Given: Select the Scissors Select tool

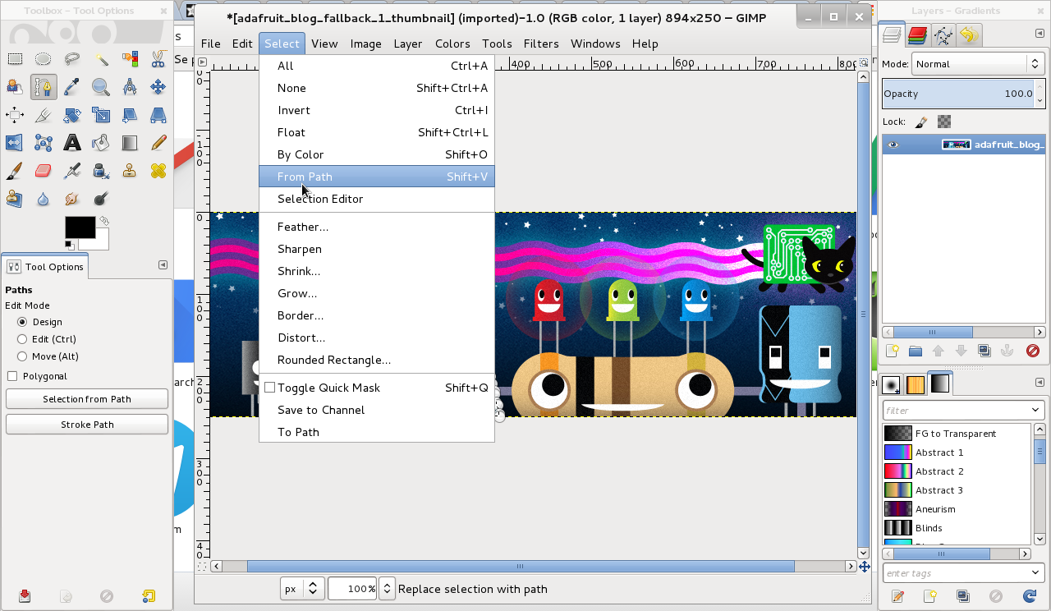Looking at the screenshot, I should click(x=158, y=58).
